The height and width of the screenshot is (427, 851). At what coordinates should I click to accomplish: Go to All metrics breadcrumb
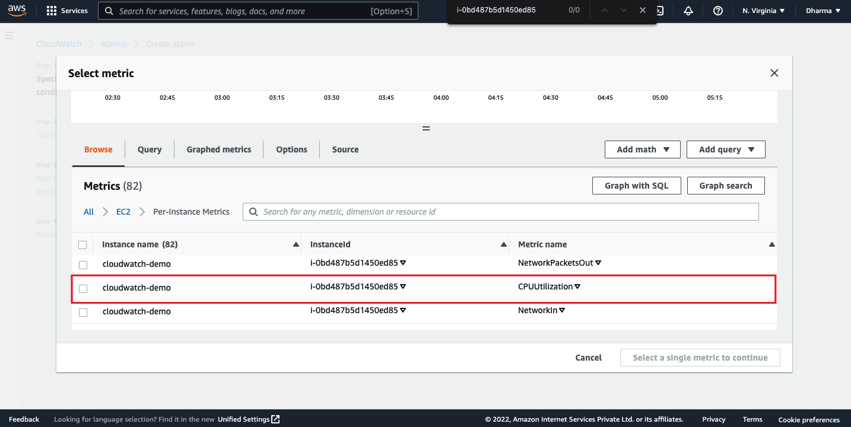[x=88, y=212]
